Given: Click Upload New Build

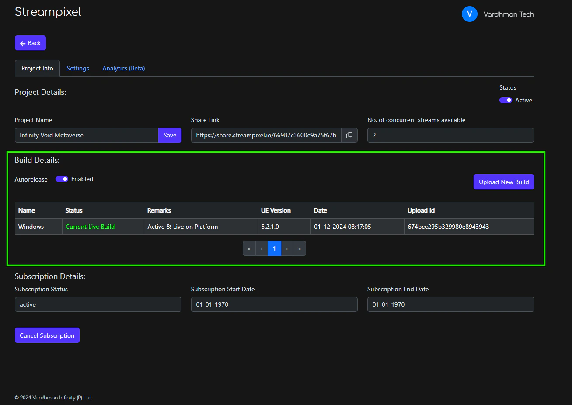Looking at the screenshot, I should tap(504, 182).
